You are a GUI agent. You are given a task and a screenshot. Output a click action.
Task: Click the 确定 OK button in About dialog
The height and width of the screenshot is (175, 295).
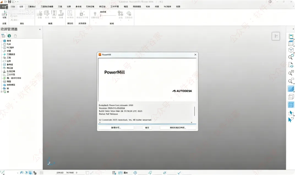click(147, 128)
